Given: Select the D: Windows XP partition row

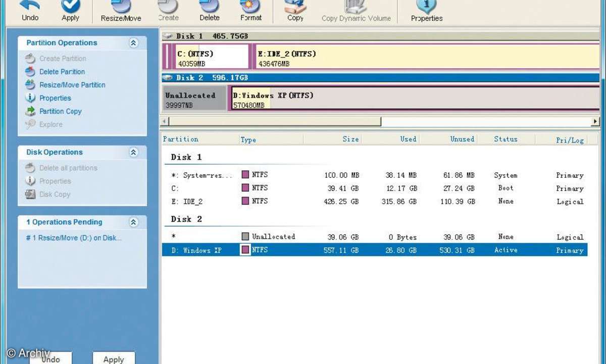Looking at the screenshot, I should [x=374, y=250].
